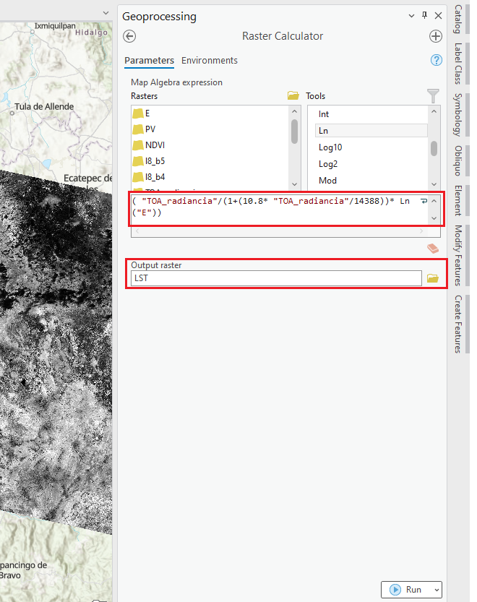This screenshot has width=477, height=602.
Task: Open the Symbology side tab
Action: [458, 114]
